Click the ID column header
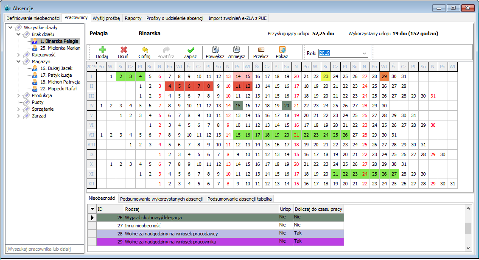Screen dimensions: 479x260 [x=110, y=209]
